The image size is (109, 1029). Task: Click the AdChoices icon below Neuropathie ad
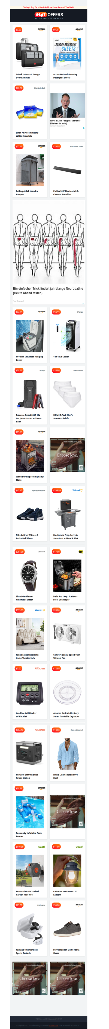click(x=83, y=303)
